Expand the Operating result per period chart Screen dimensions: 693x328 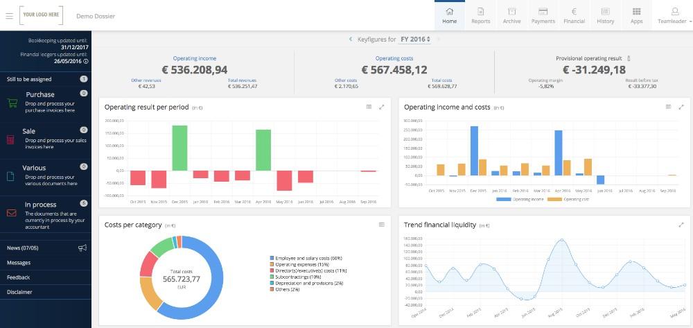[382, 107]
